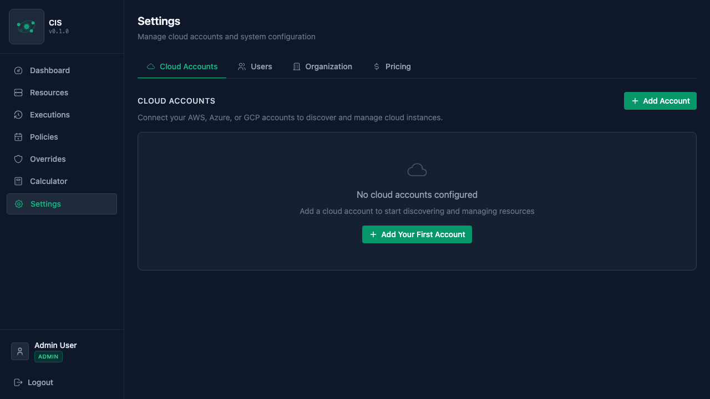Click the Logout arrow icon
The height and width of the screenshot is (399, 710).
tap(18, 382)
